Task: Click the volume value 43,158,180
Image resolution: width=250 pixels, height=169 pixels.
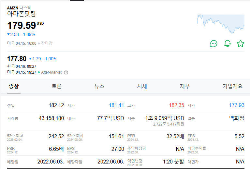Action: click(x=51, y=118)
